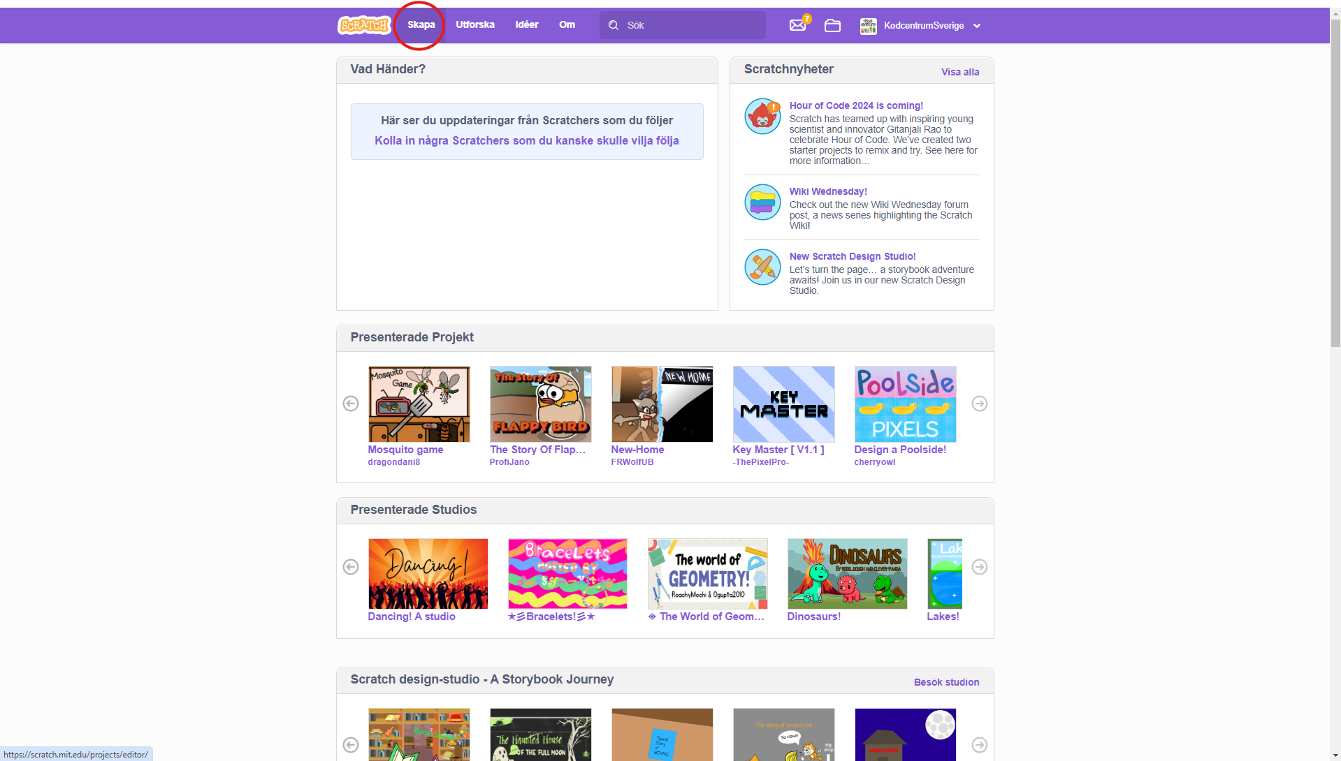Open FRWolfUB author profile
The height and width of the screenshot is (761, 1341).
[632, 462]
